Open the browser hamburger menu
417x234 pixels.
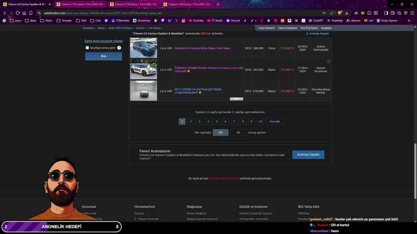(412, 13)
